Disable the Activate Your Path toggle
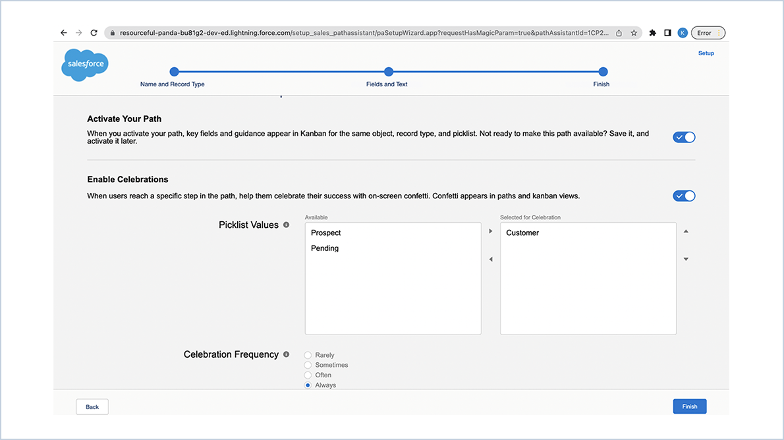Image resolution: width=784 pixels, height=440 pixels. pyautogui.click(x=684, y=137)
